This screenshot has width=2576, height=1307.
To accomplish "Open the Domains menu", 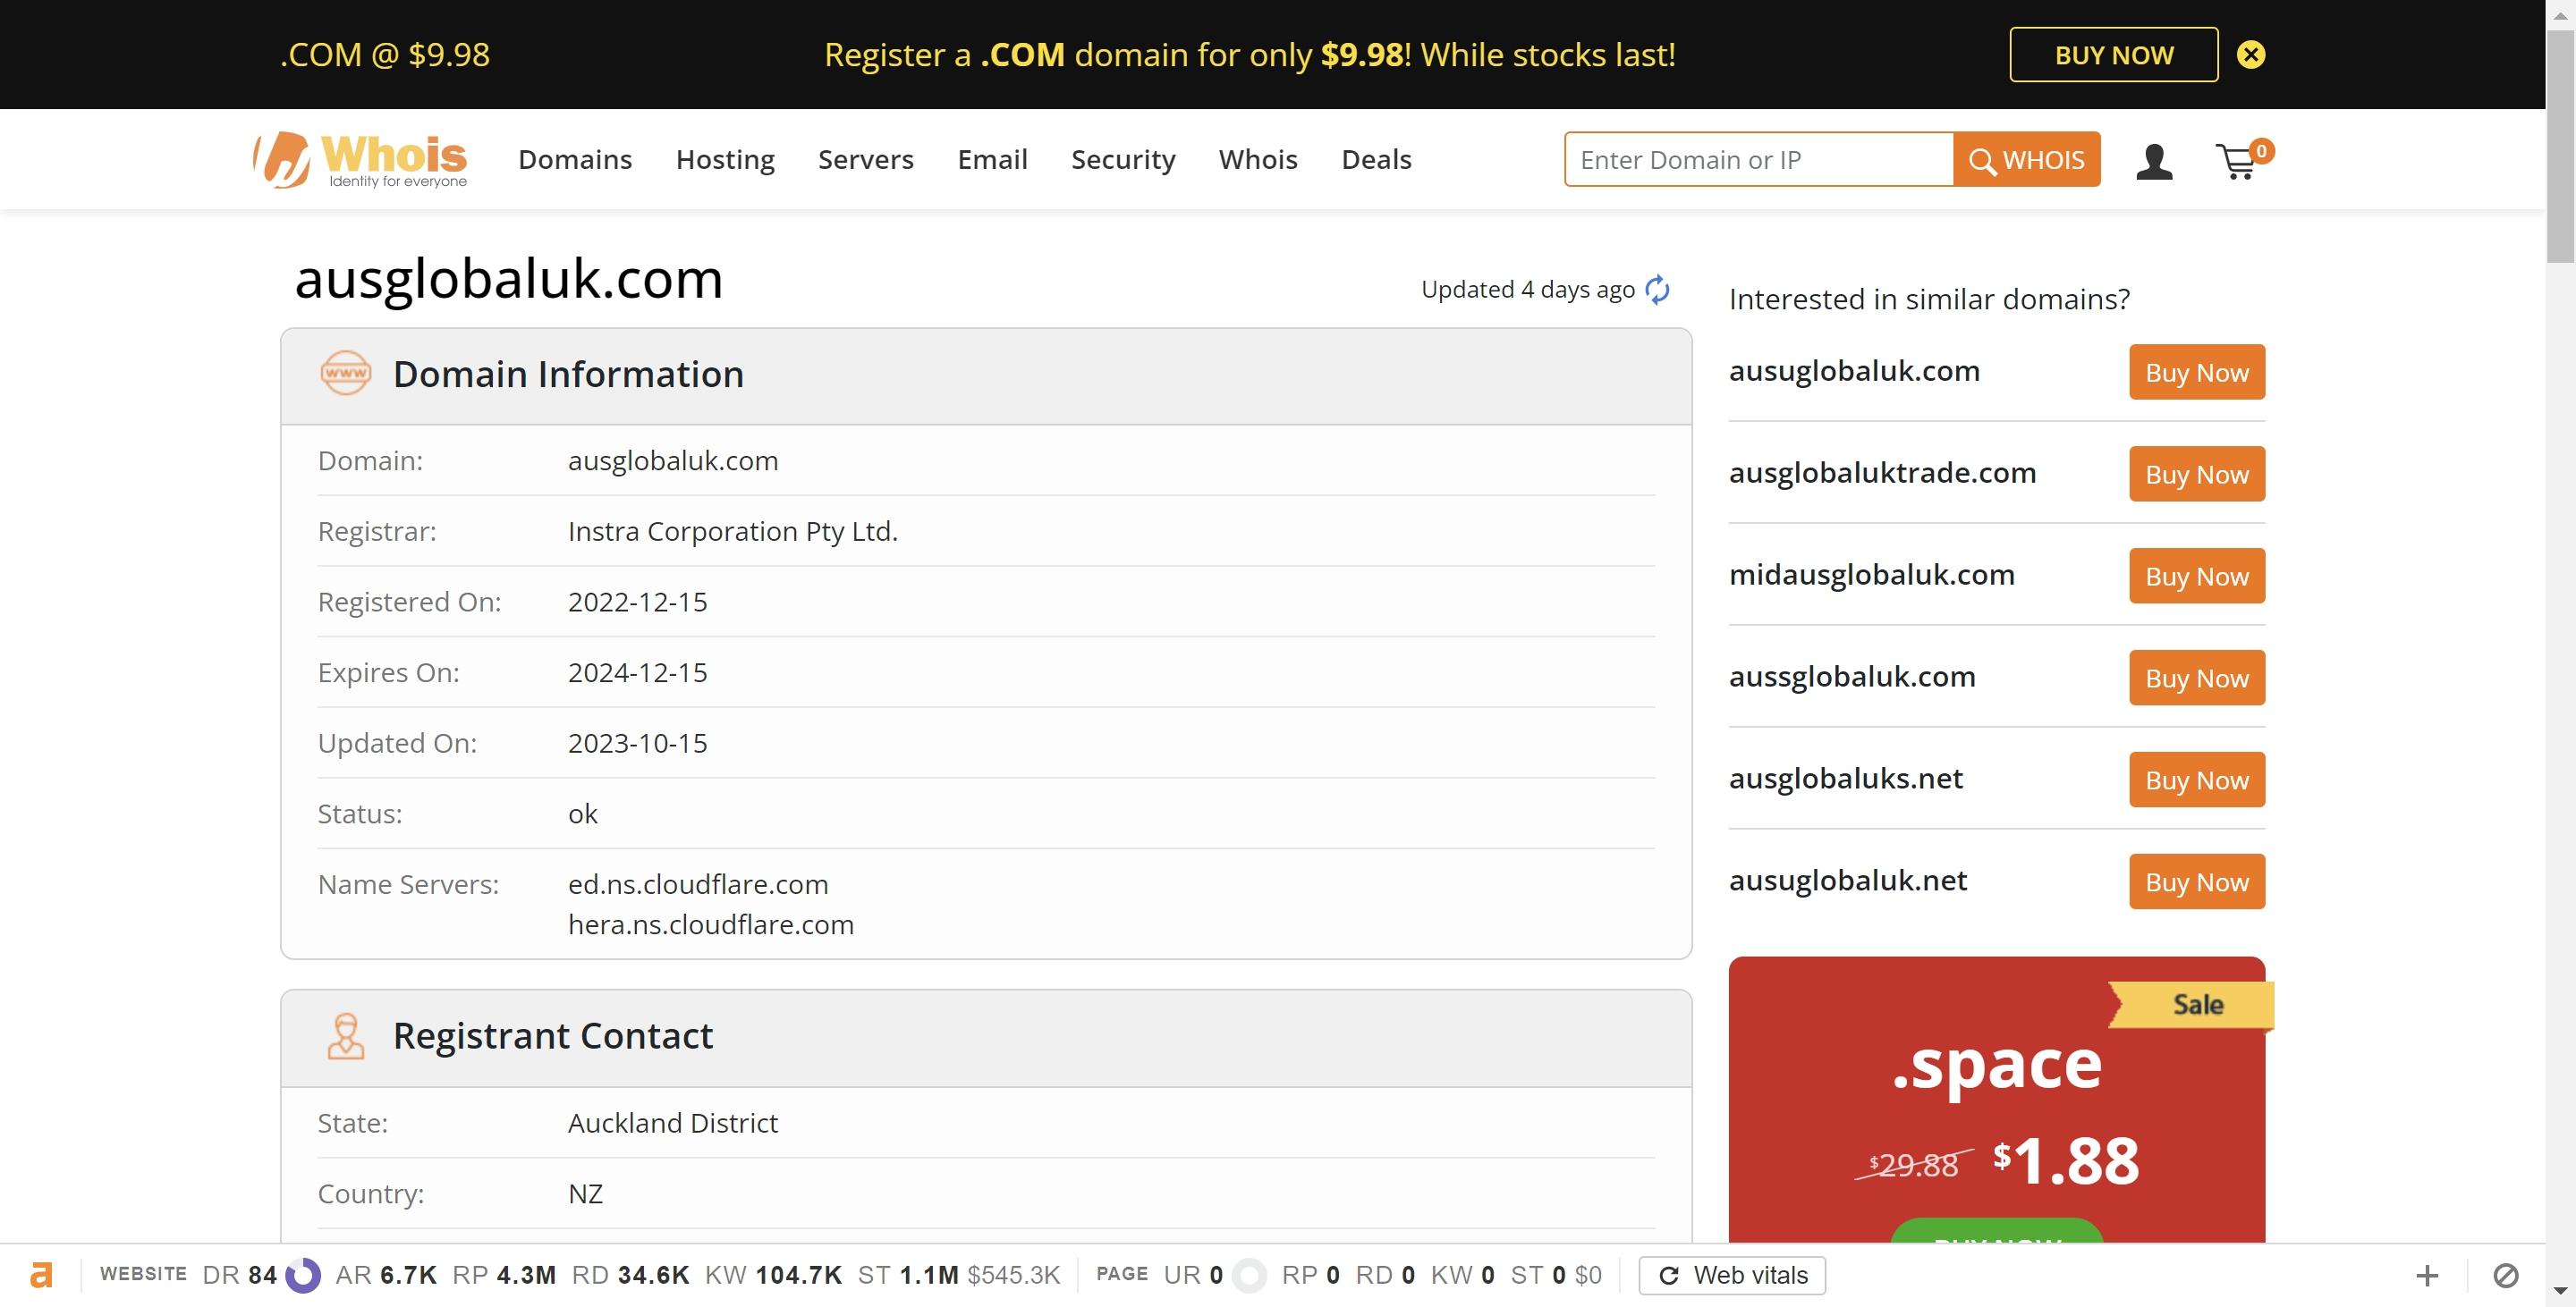I will (x=575, y=160).
